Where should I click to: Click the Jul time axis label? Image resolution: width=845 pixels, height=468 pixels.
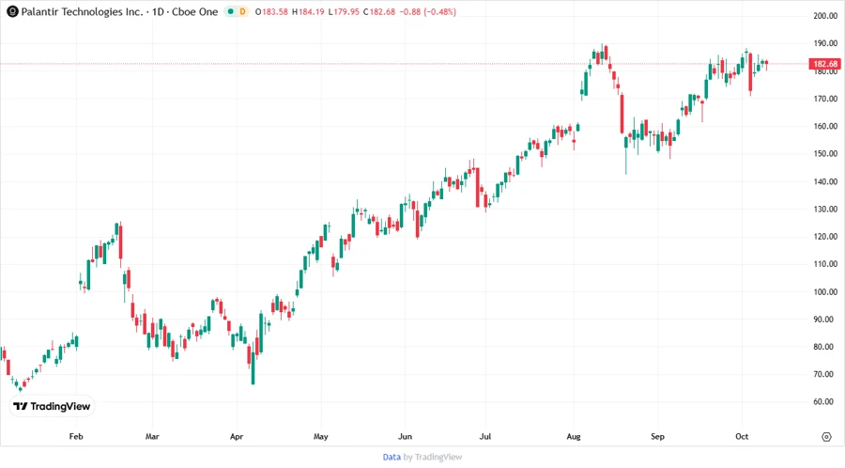click(485, 436)
